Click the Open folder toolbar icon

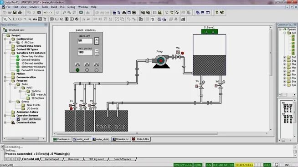pyautogui.click(x=10, y=13)
